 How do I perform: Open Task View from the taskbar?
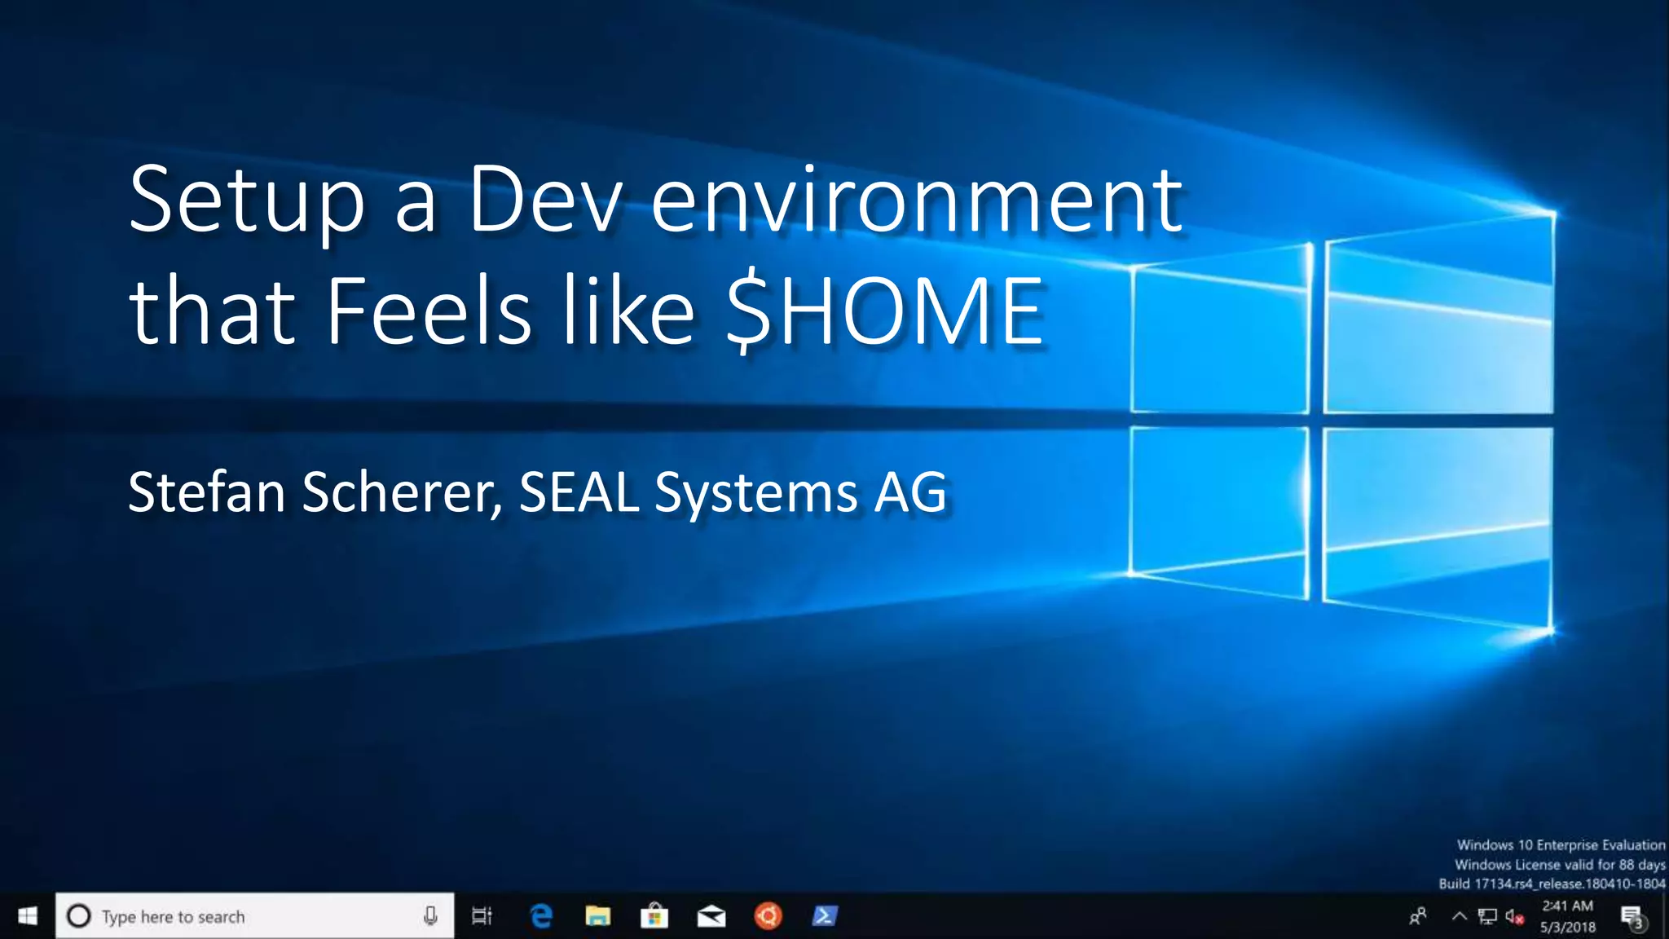[482, 916]
